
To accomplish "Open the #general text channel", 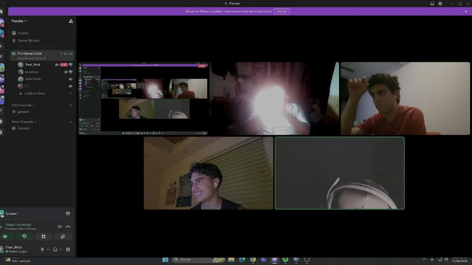I will click(42, 112).
